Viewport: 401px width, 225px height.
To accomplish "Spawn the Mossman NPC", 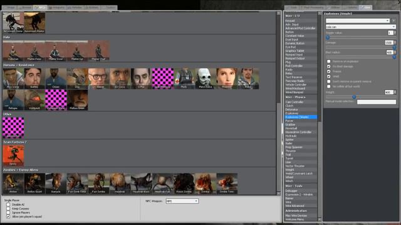I will [227, 78].
